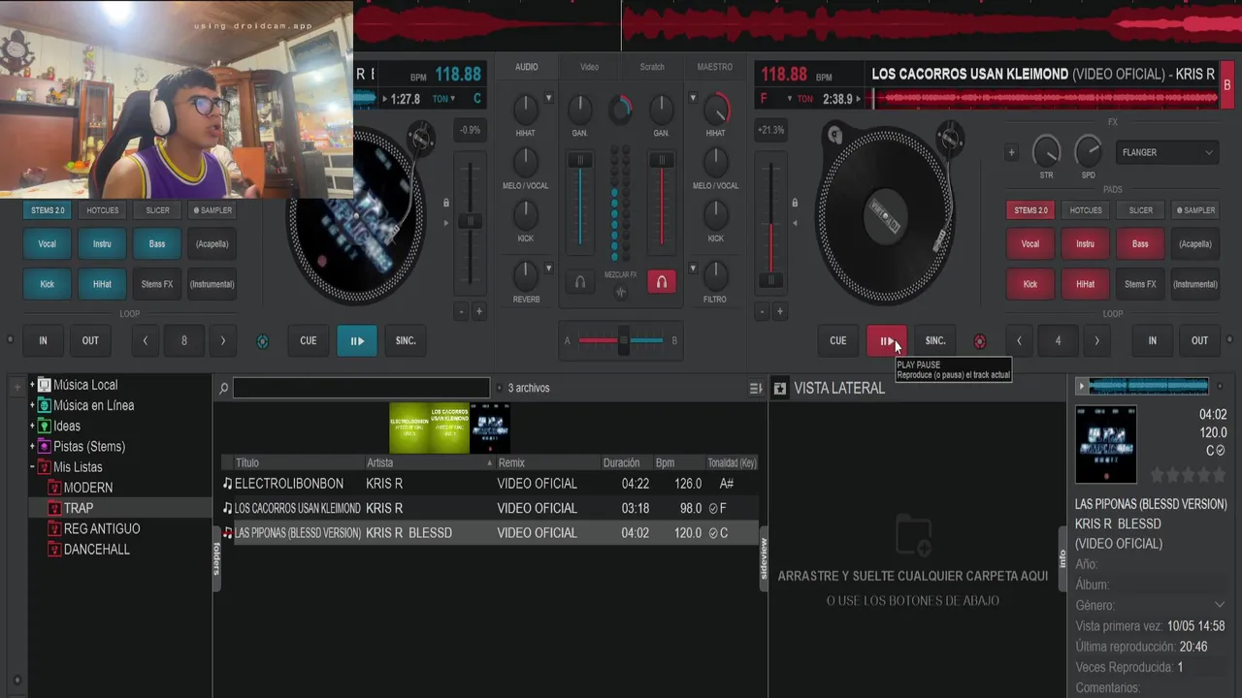Viewport: 1242px width, 698px height.
Task: Switch left pads to SLICER tab
Action: point(157,210)
